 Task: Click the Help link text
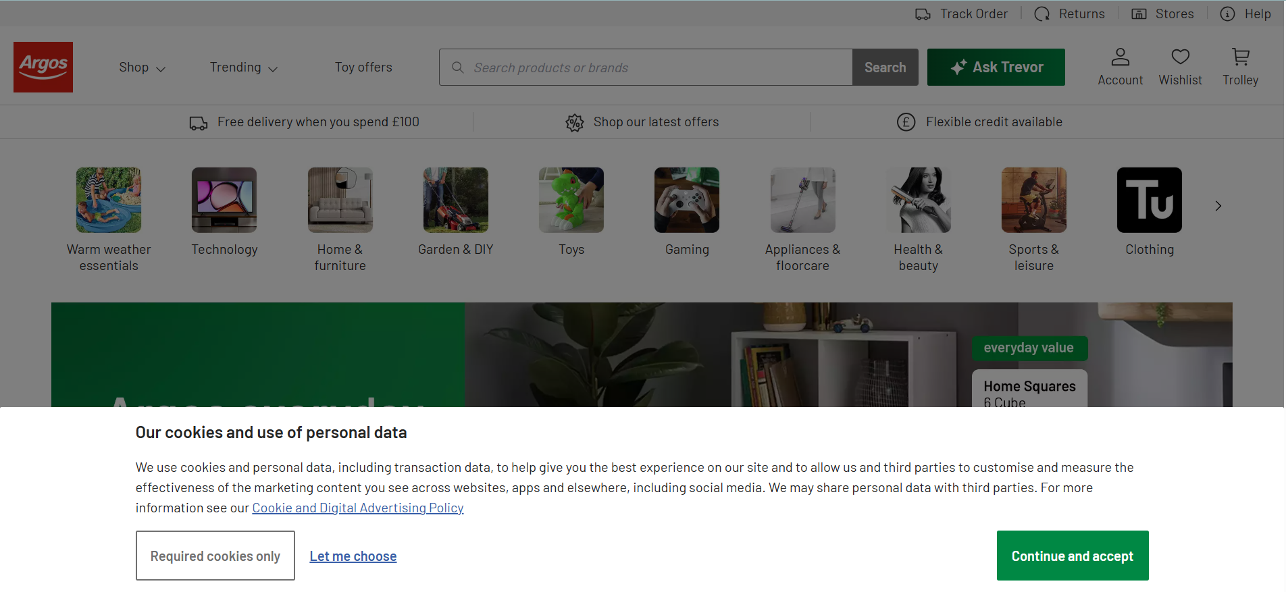(x=1258, y=14)
